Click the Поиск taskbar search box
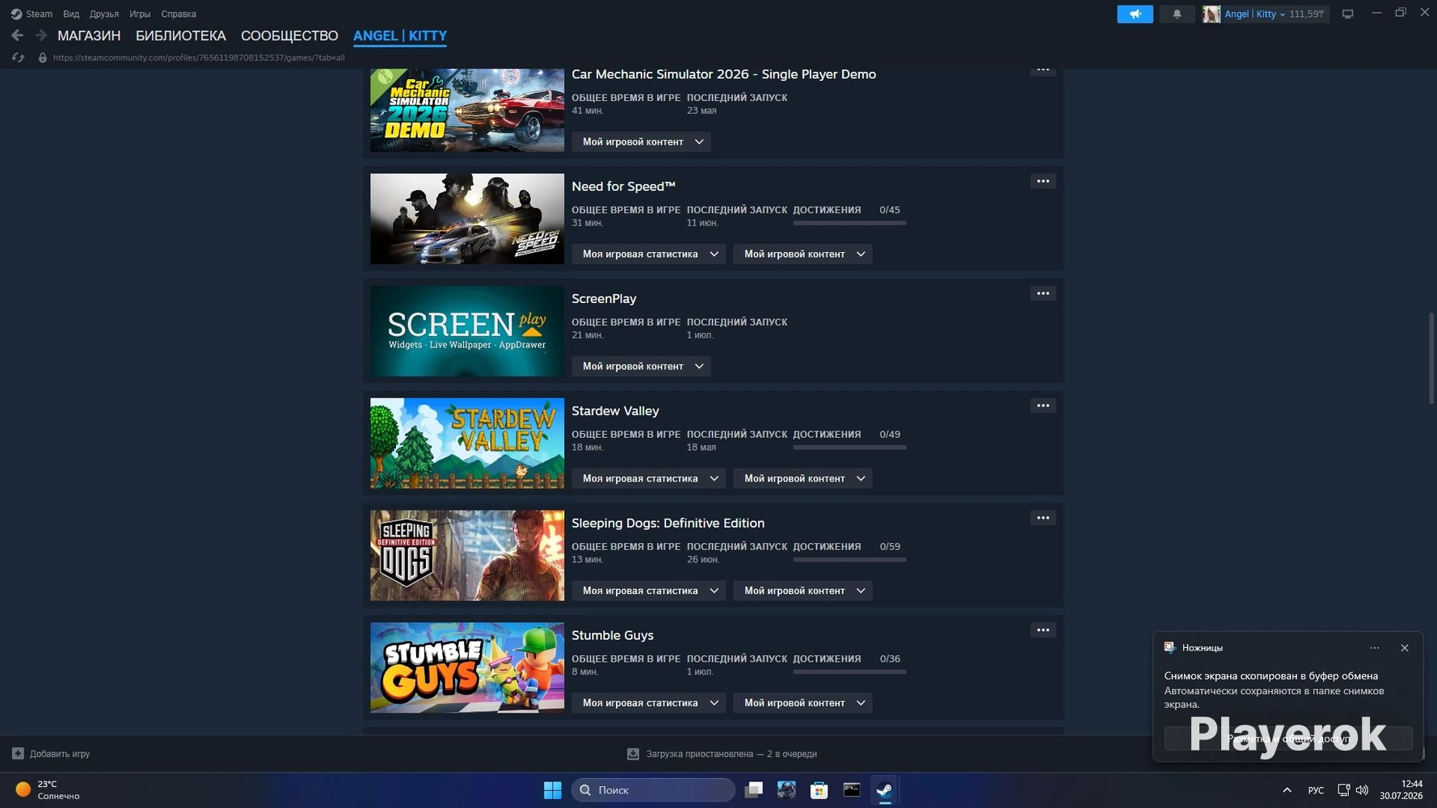 tap(653, 790)
